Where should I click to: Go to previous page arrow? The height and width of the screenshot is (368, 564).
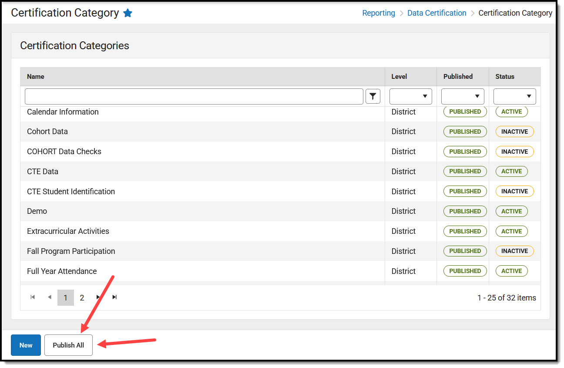click(49, 297)
